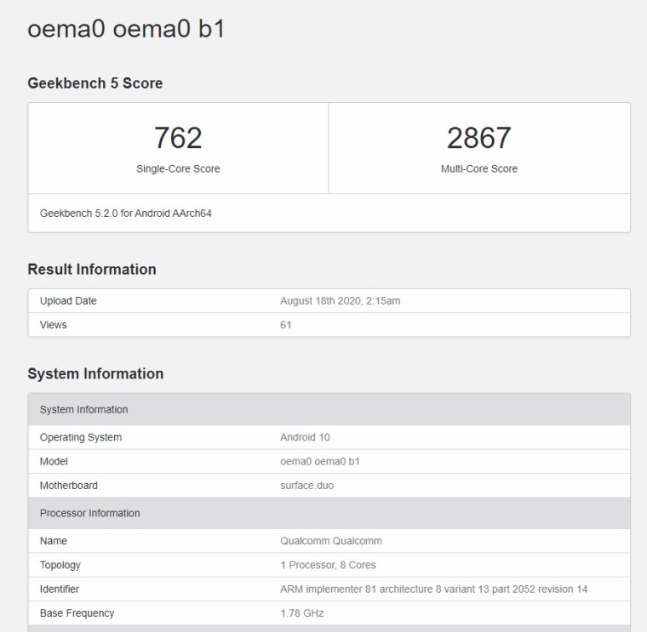This screenshot has height=632, width=647.
Task: Click the Result Information heading
Action: point(92,270)
